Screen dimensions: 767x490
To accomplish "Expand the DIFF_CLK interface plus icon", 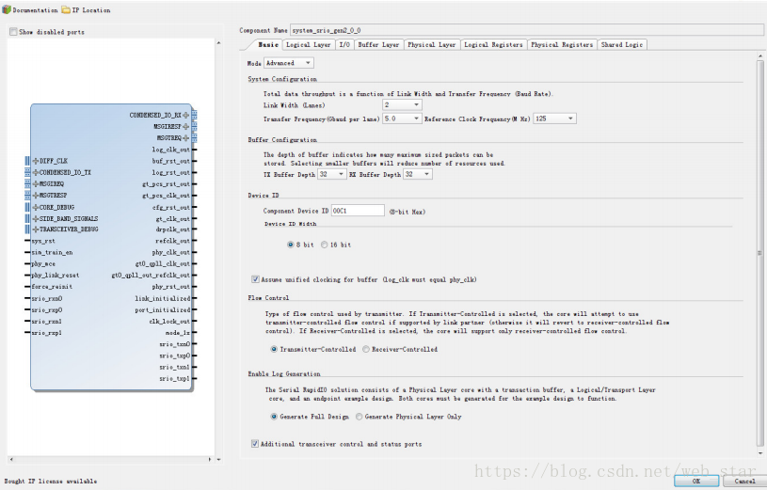I will coord(36,161).
